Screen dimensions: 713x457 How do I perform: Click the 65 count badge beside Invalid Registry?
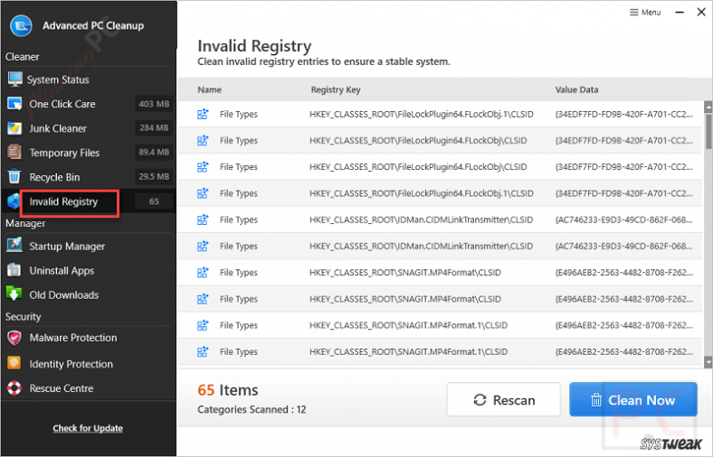click(x=154, y=201)
